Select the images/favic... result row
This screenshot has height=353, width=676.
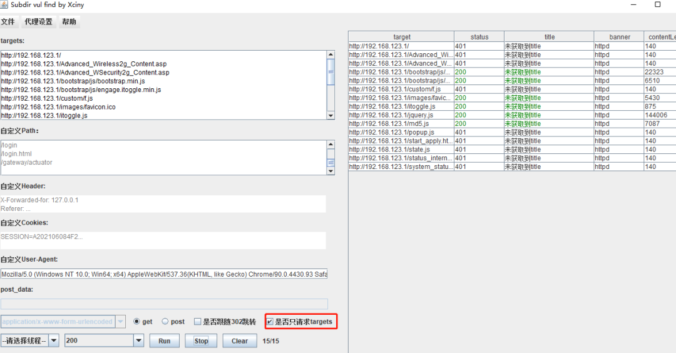coord(512,98)
